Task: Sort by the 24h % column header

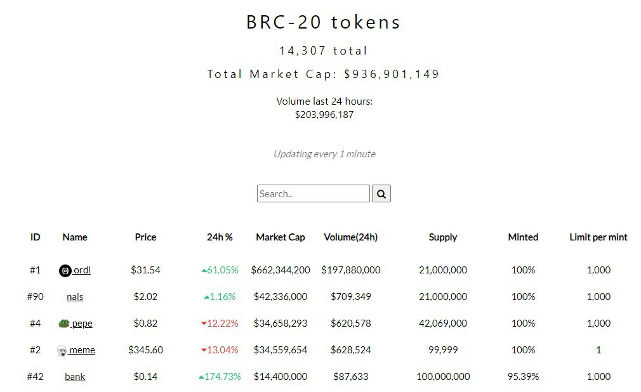Action: click(x=220, y=237)
